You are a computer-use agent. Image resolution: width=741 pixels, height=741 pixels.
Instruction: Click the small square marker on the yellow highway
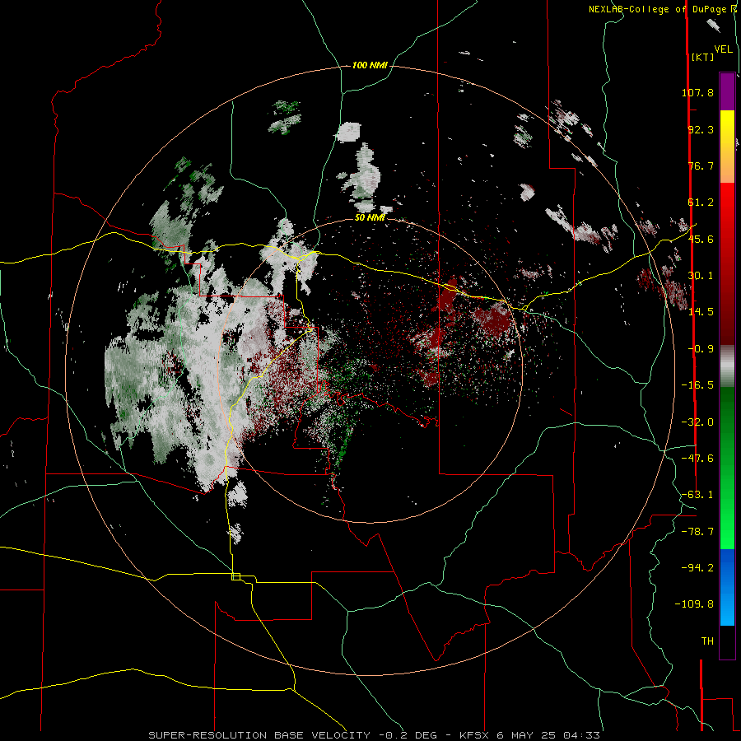click(235, 576)
